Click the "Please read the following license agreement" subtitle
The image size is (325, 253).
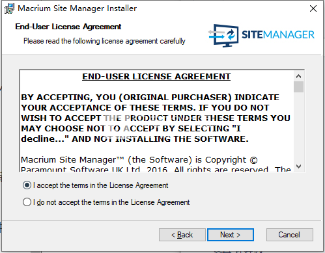tap(104, 41)
